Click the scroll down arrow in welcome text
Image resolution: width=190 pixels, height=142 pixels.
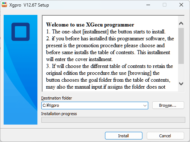coord(181,84)
